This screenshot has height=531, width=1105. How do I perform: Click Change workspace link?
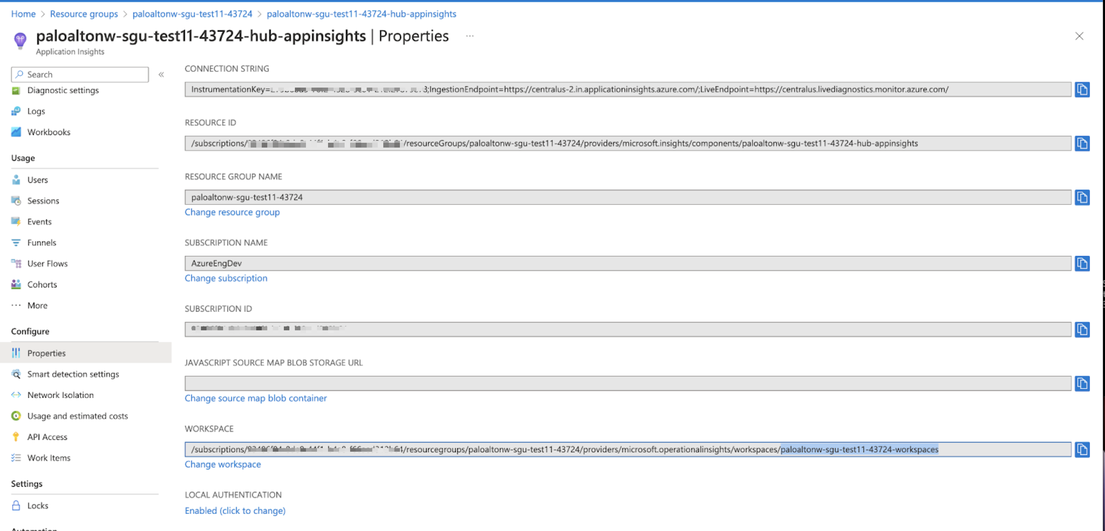(x=222, y=464)
